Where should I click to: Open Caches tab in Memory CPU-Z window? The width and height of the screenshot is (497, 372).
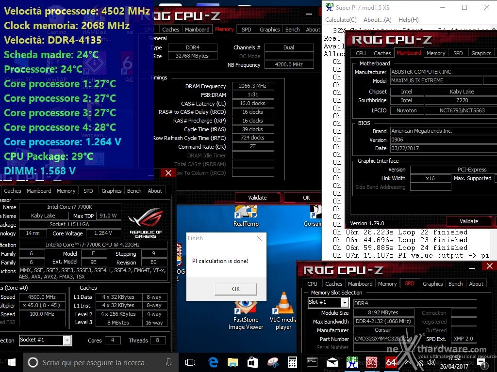pyautogui.click(x=170, y=30)
